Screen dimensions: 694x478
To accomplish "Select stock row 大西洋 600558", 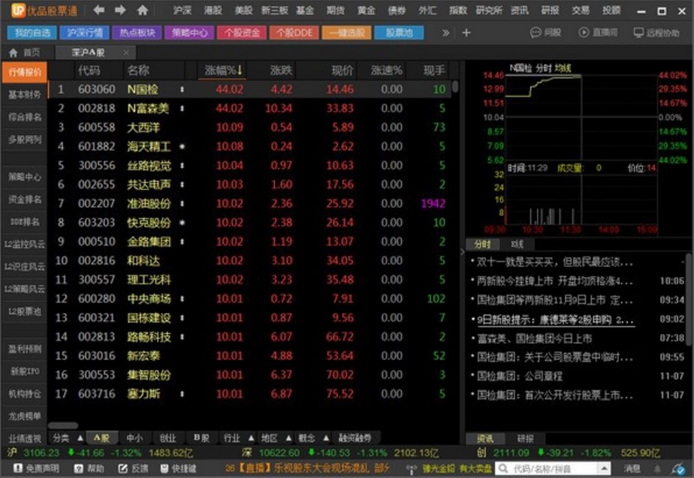I will [250, 128].
